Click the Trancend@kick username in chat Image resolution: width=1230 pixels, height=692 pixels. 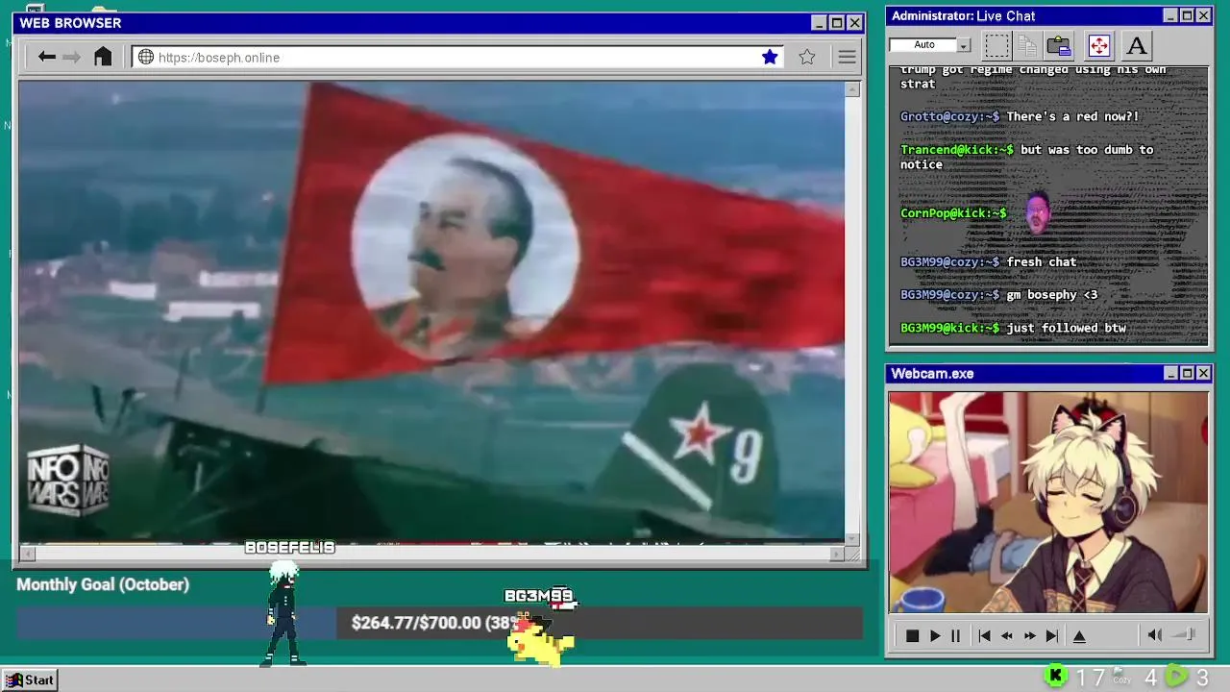click(x=957, y=150)
